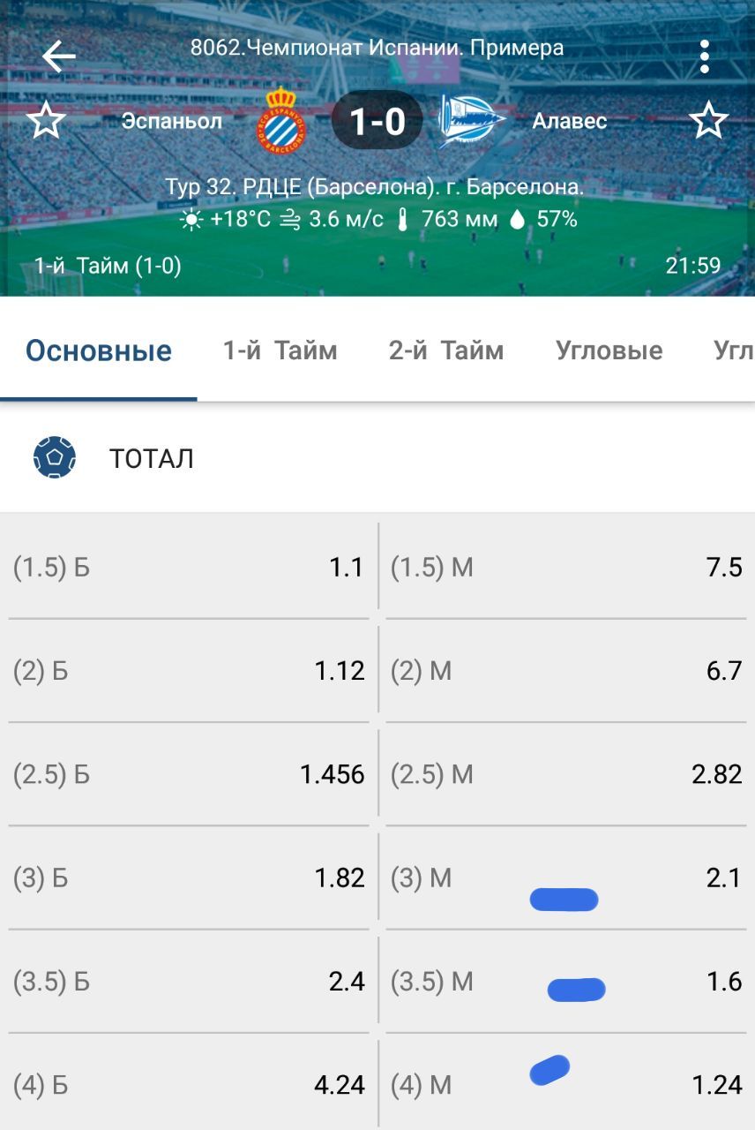
Task: Open the 2-й Тайм tab
Action: [x=446, y=351]
